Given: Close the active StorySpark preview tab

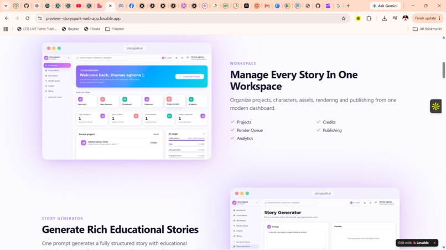Looking at the screenshot, I should pos(110,6).
